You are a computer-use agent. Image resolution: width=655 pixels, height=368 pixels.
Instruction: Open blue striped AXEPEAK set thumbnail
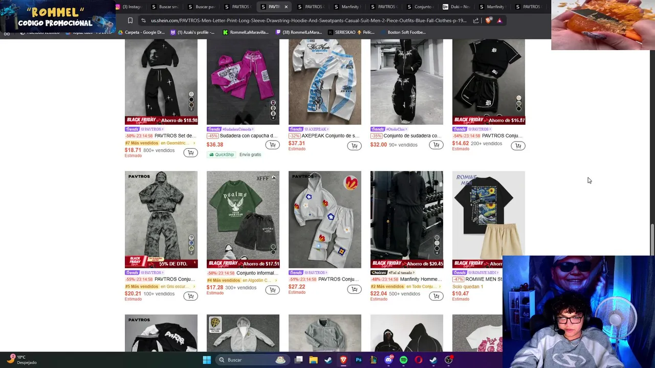click(x=325, y=82)
